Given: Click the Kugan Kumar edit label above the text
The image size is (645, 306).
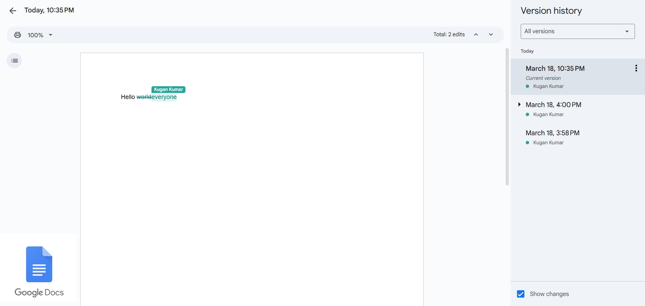Looking at the screenshot, I should coord(168,89).
